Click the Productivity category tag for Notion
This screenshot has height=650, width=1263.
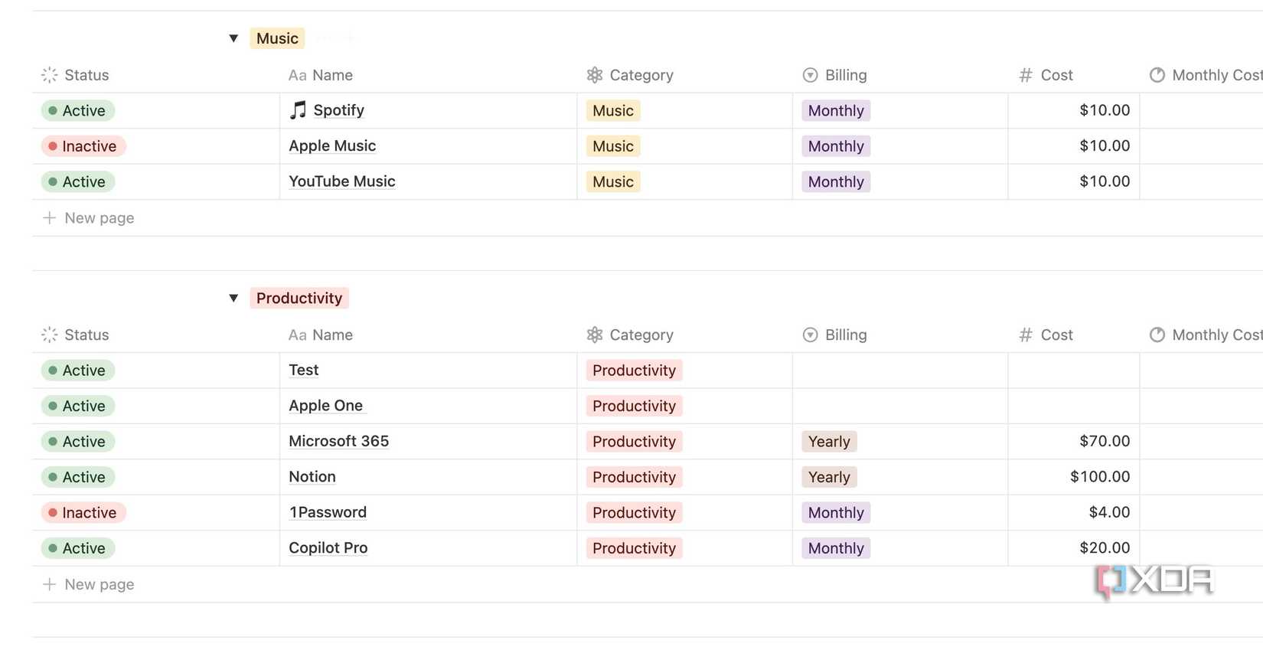coord(634,477)
